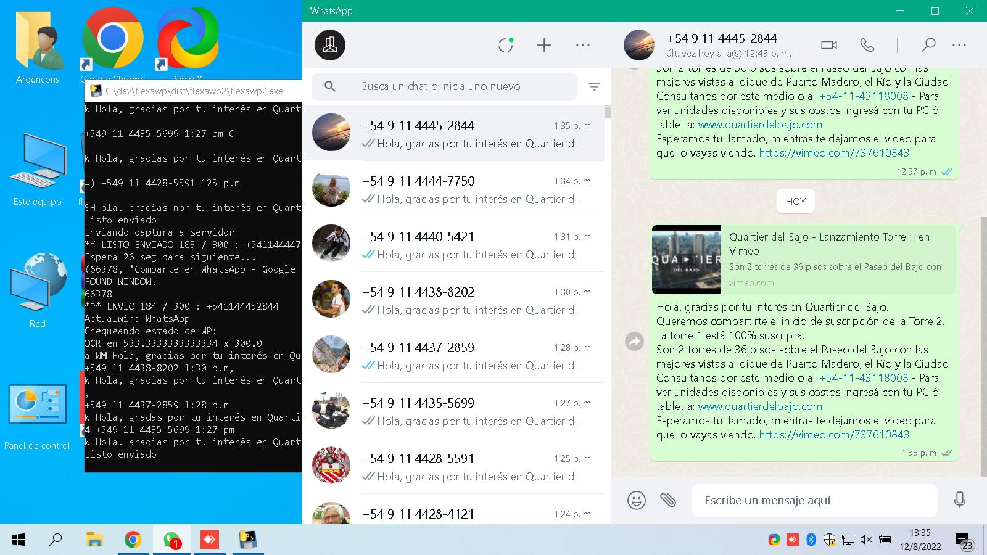The image size is (987, 555).
Task: Open the chat with +54 9 11 4428-5591
Action: pos(453,466)
